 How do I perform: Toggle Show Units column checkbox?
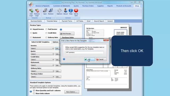[34, 93]
